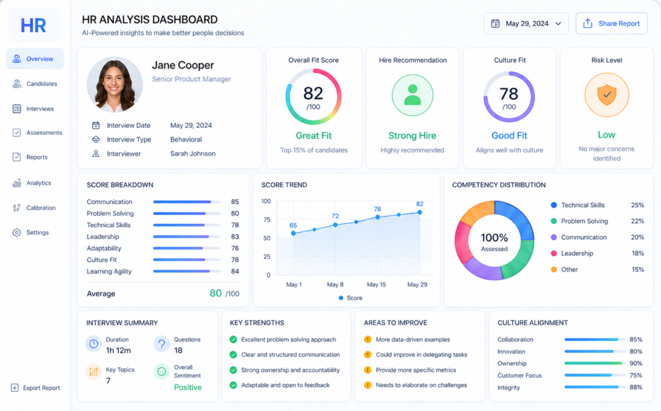Click the Average 80 /100 score

224,294
